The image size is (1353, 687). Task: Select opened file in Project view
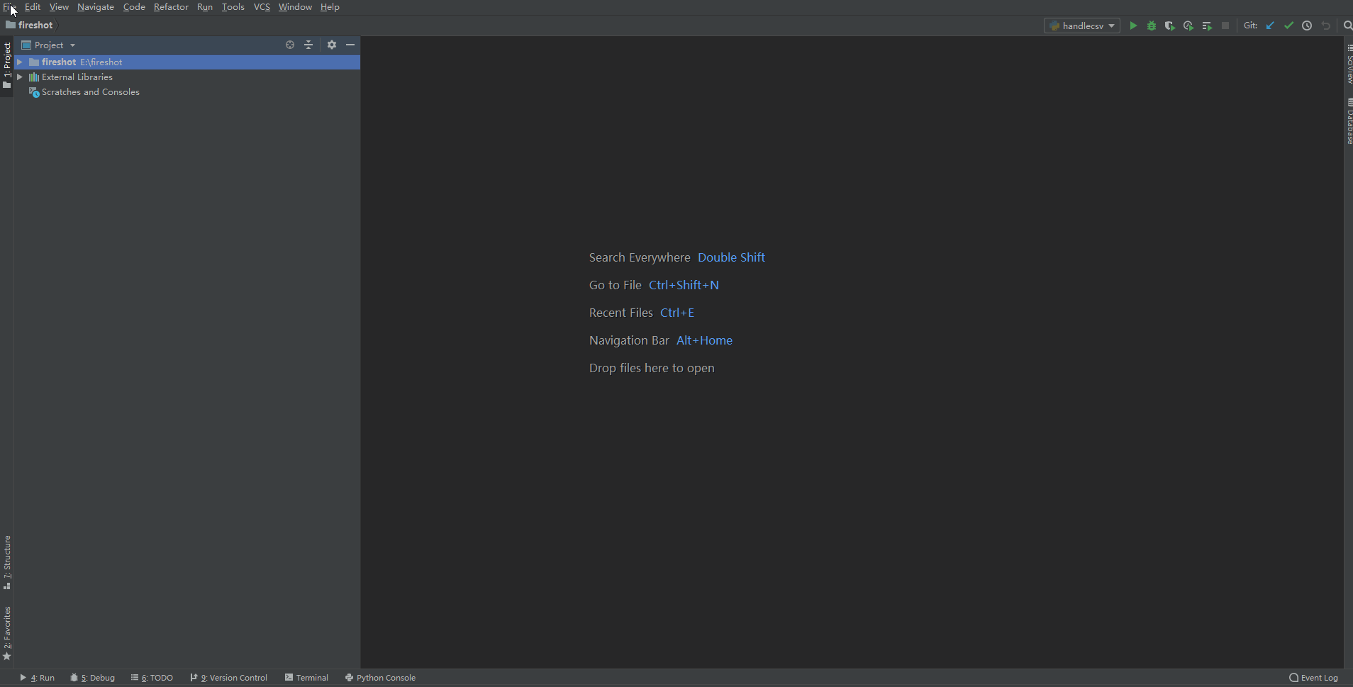coord(289,45)
